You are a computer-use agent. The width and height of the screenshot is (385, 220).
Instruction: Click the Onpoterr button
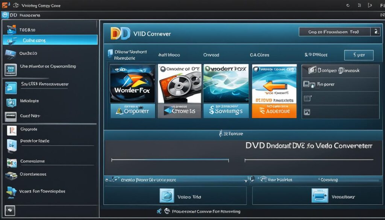coord(133,111)
